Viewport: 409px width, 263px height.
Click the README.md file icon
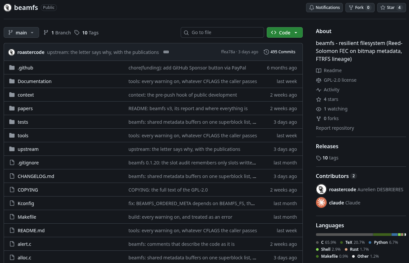pyautogui.click(x=12, y=231)
